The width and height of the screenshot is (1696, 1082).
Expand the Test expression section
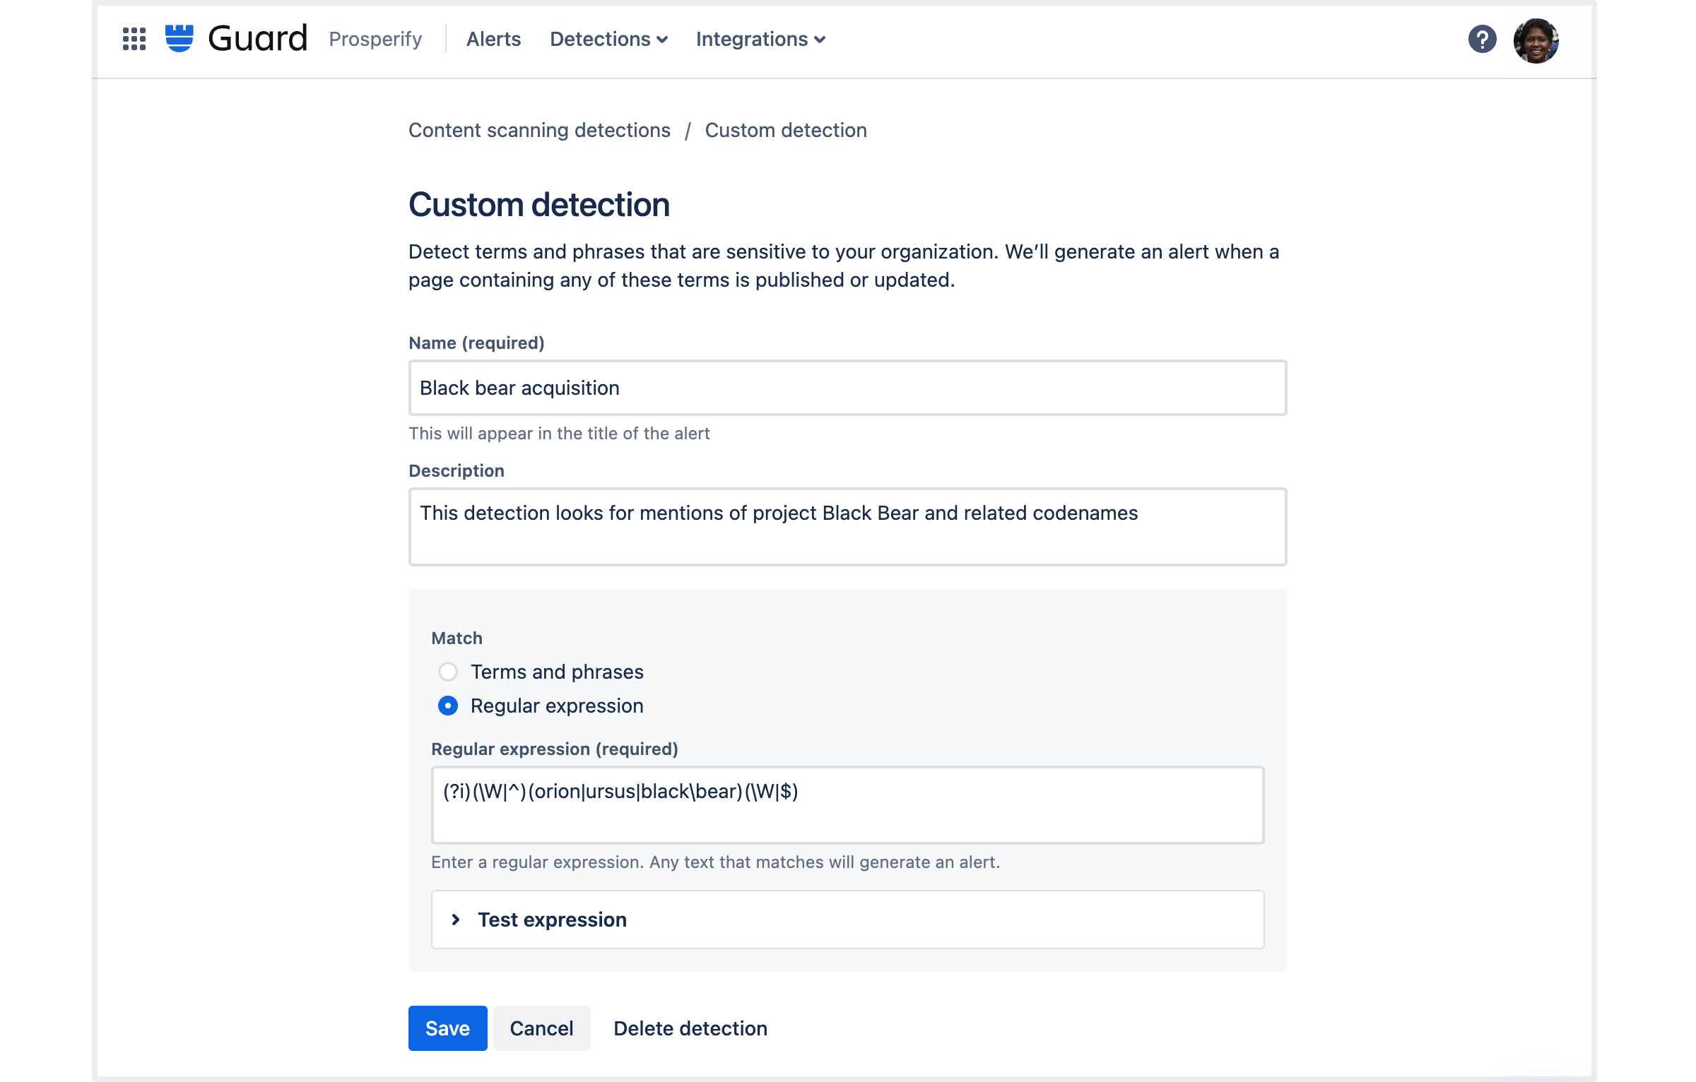(x=847, y=920)
